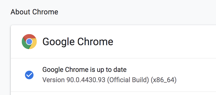Click the blue center of the Chrome logo
The image size is (216, 95).
pos(29,42)
